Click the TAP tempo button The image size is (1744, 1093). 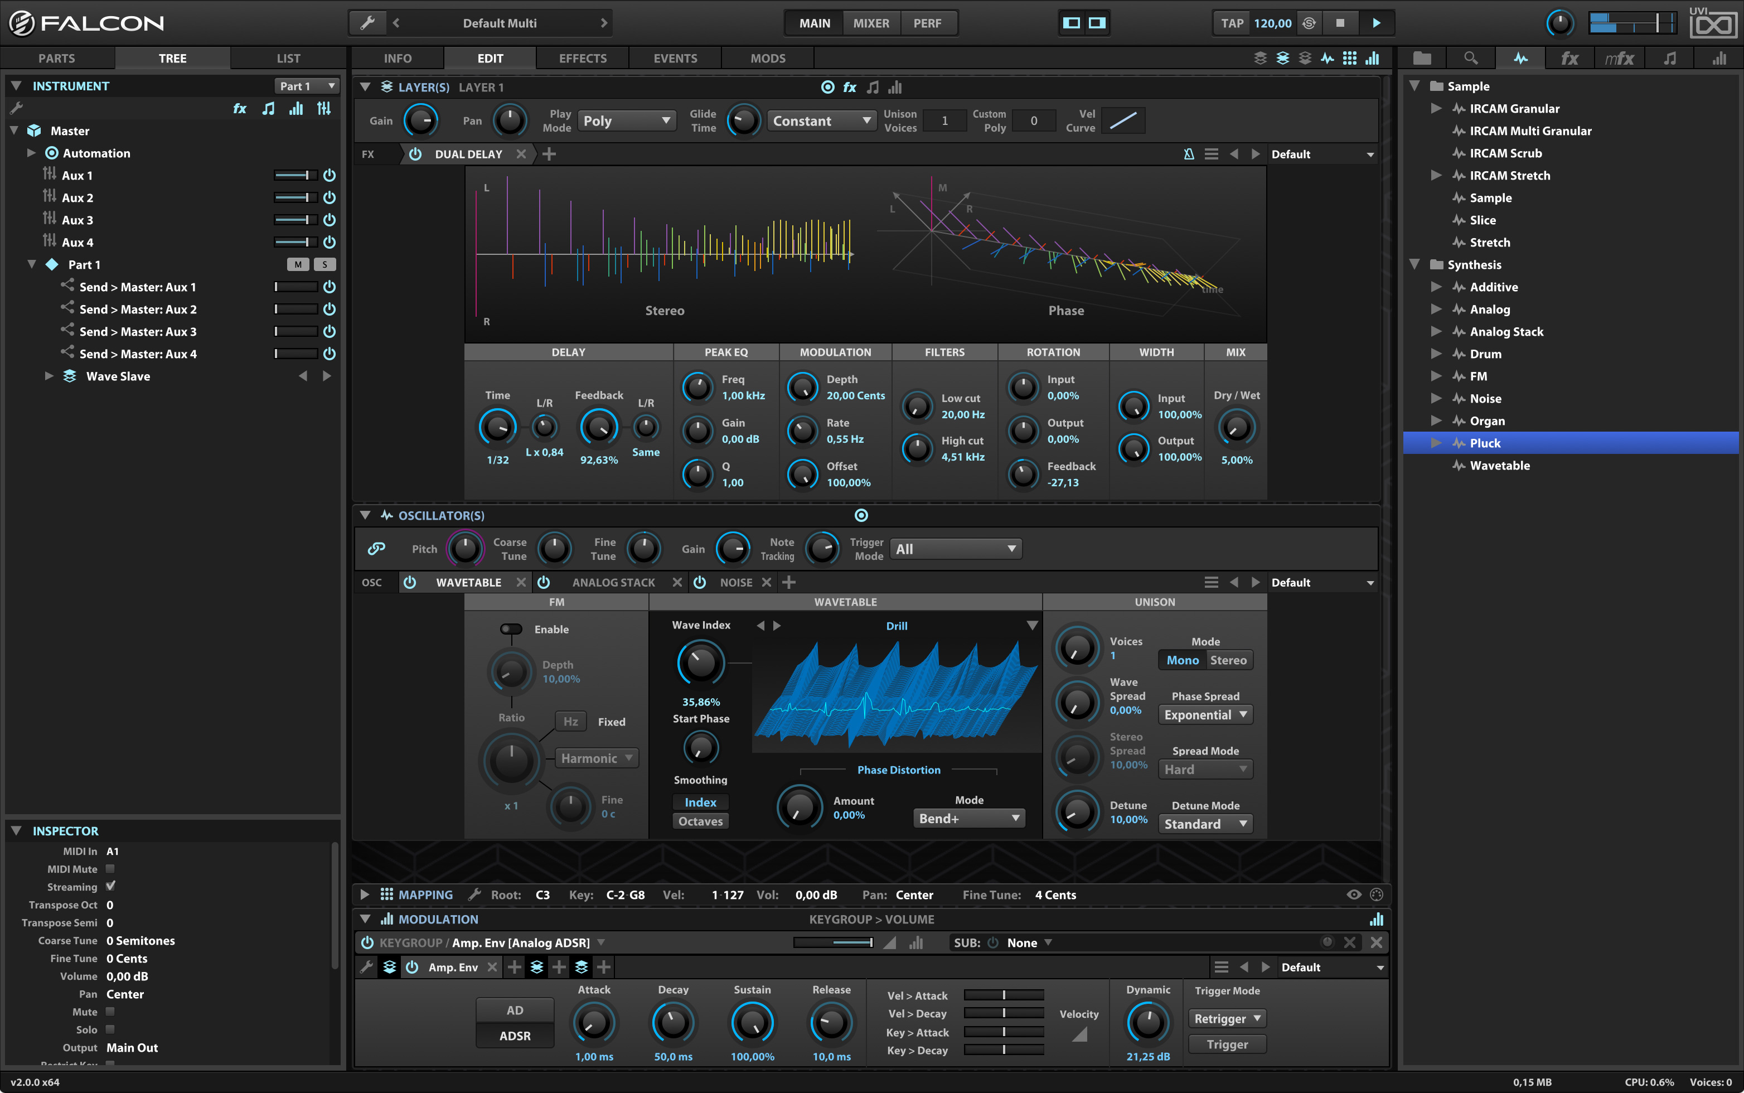tap(1232, 23)
